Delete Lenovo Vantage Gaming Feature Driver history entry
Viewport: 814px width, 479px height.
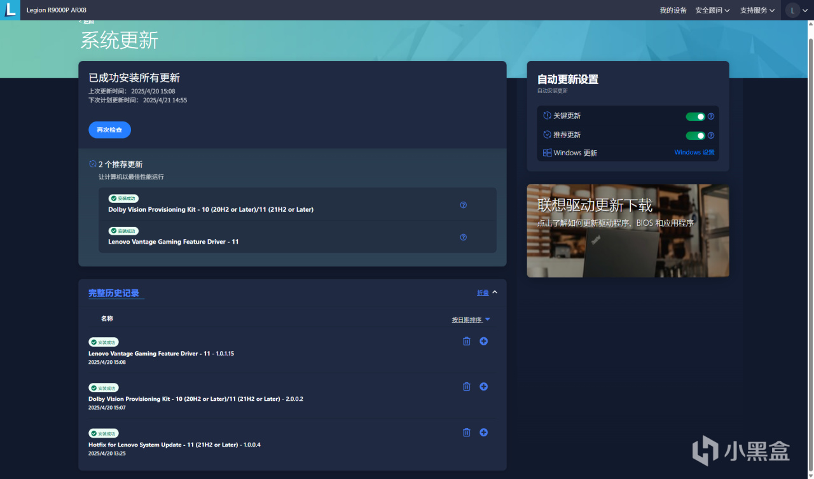tap(467, 342)
